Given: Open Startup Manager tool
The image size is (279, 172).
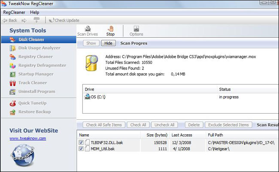Looking at the screenshot, I should tap(36, 74).
